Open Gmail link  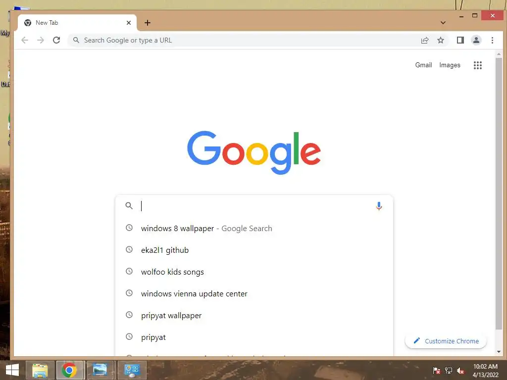pyautogui.click(x=423, y=65)
